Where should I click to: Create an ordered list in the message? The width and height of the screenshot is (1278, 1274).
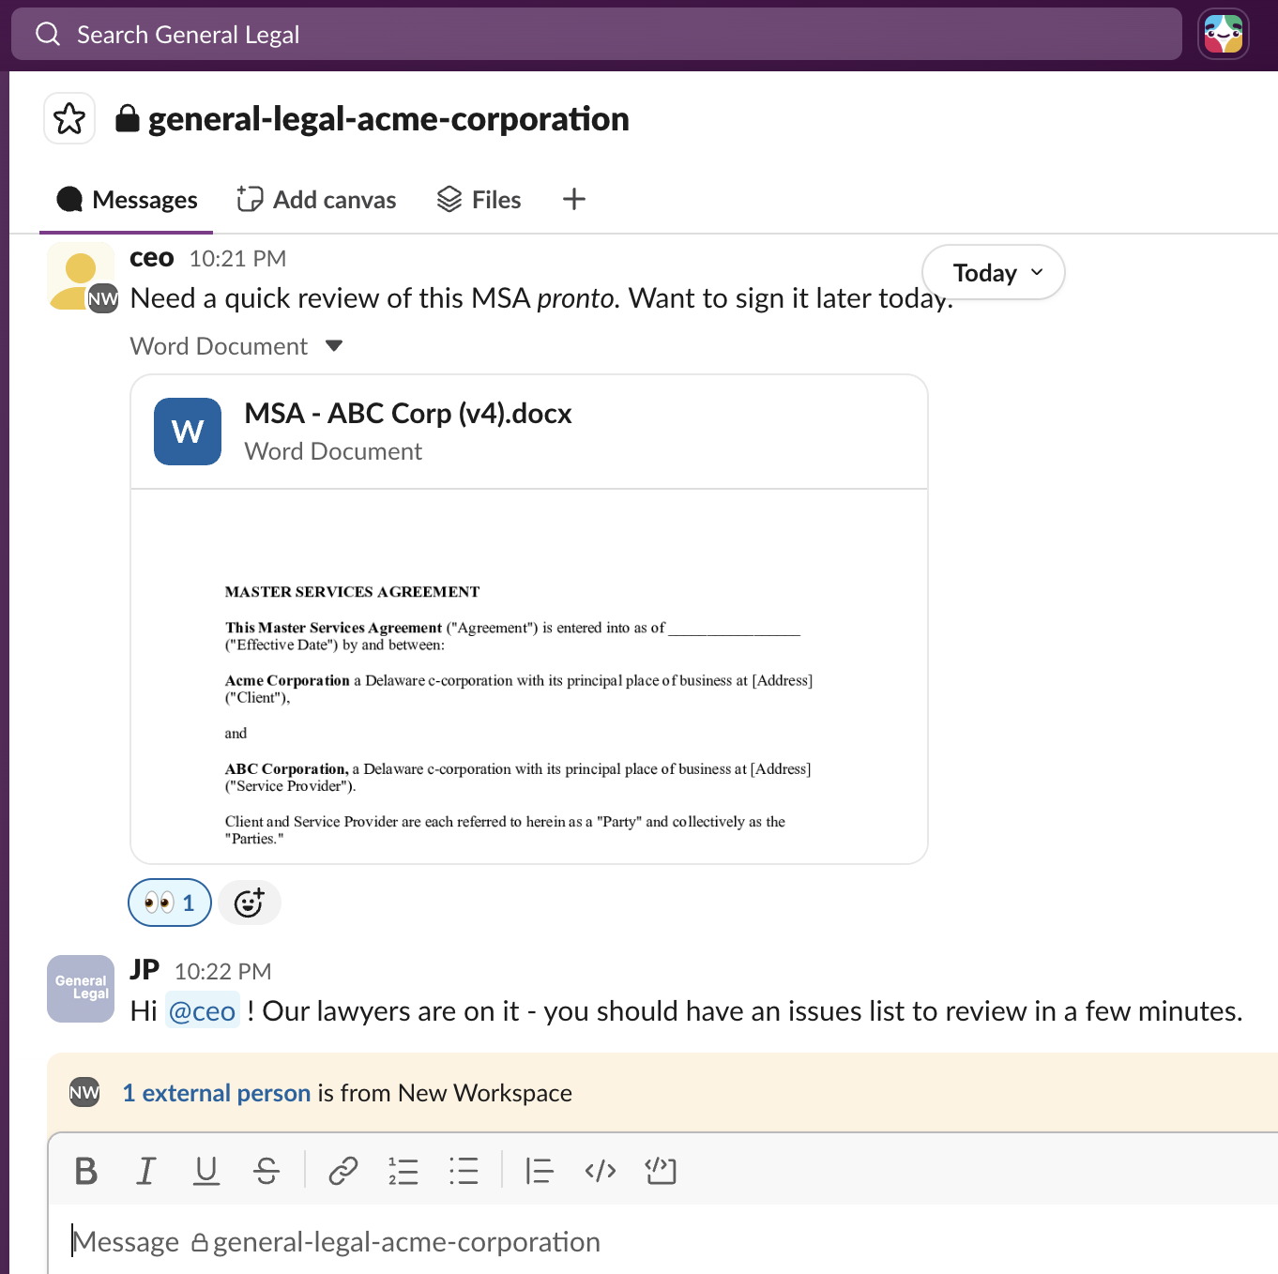(x=403, y=1170)
